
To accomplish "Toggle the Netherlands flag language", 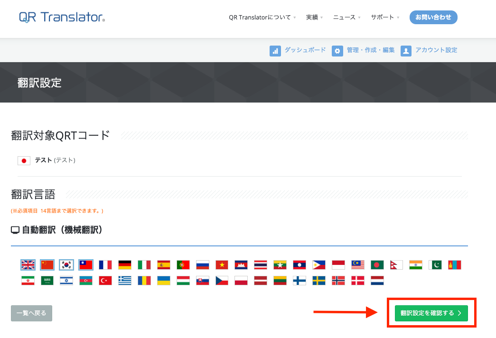I will click(377, 281).
